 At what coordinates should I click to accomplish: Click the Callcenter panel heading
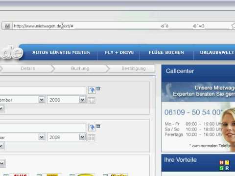(180, 71)
